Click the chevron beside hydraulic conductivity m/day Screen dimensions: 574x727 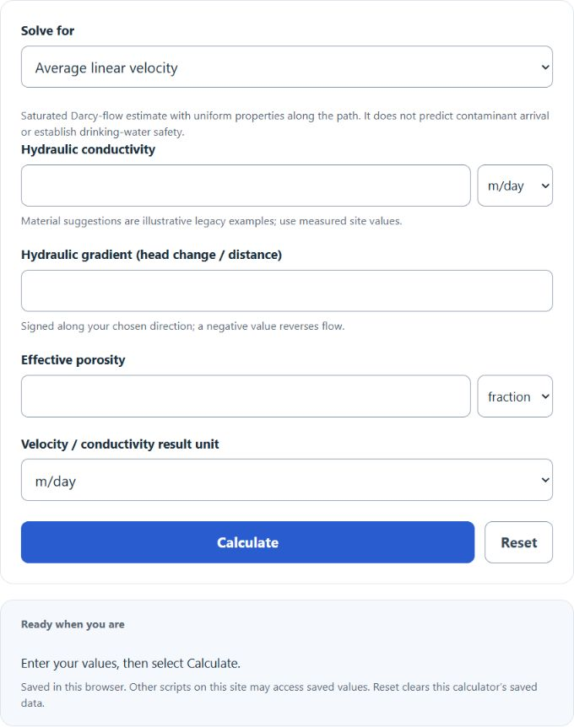(x=545, y=186)
